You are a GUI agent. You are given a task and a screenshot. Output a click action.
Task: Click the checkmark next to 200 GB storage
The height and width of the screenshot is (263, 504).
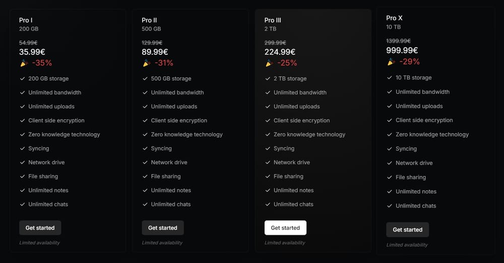23,79
